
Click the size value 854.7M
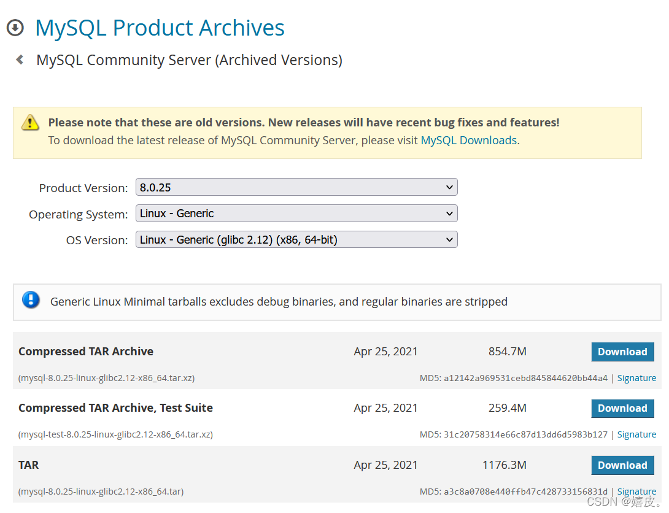[508, 352]
